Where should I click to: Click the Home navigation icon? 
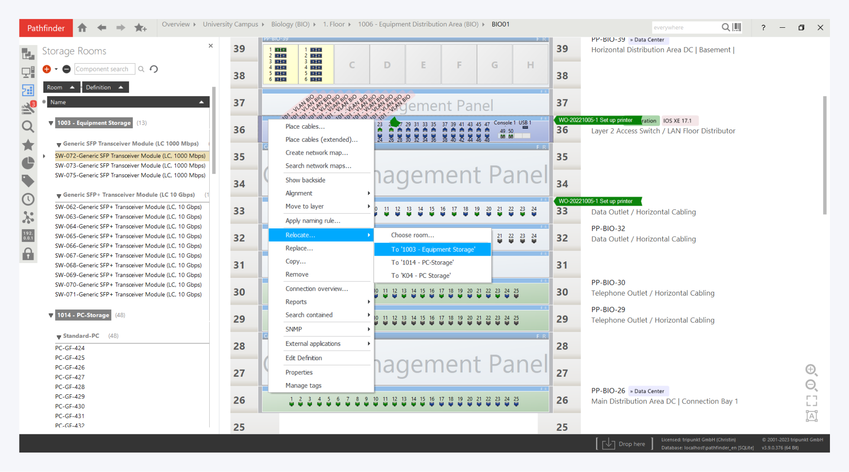click(x=82, y=28)
